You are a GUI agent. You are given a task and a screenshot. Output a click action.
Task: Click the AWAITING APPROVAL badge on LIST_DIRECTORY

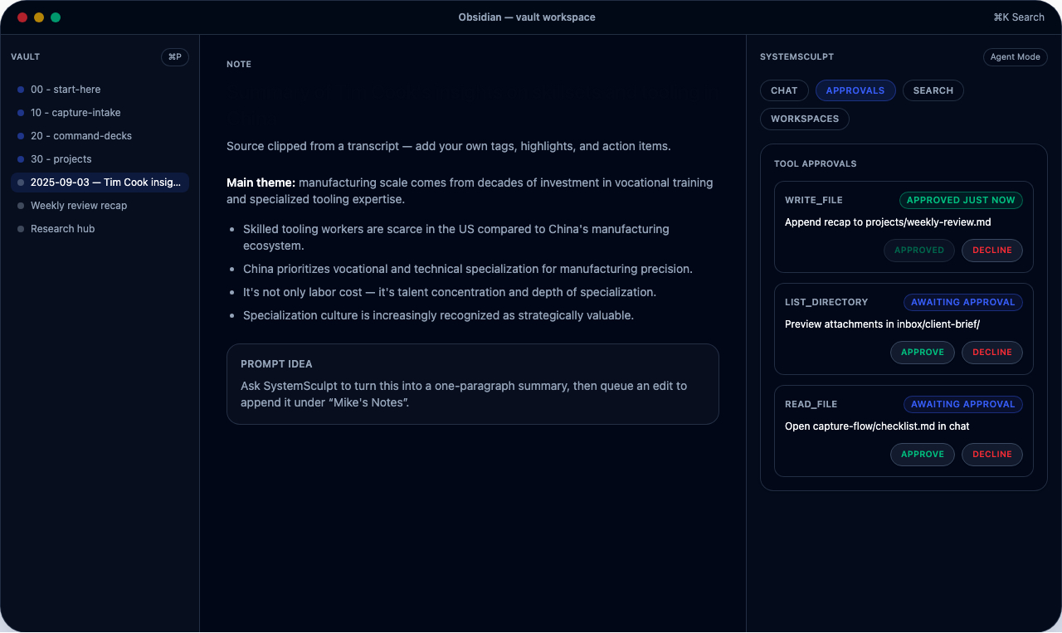coord(963,302)
